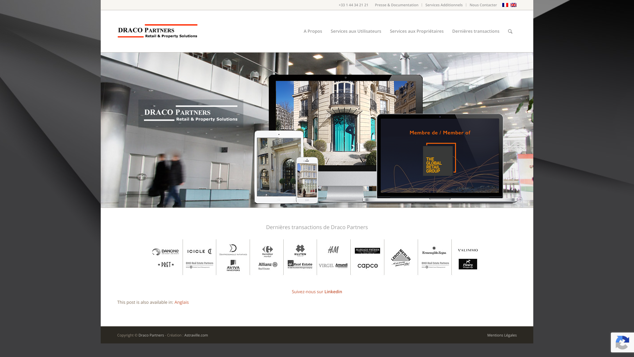Screen dimensions: 634x357
Task: Open Dernières transactions menu
Action: pyautogui.click(x=475, y=31)
